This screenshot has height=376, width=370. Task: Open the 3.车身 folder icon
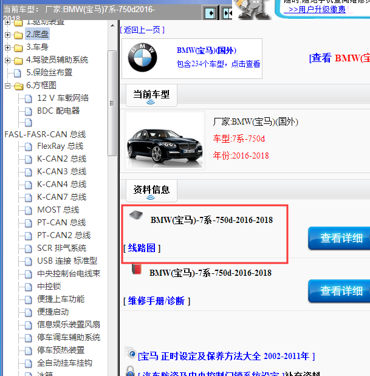[x=18, y=48]
